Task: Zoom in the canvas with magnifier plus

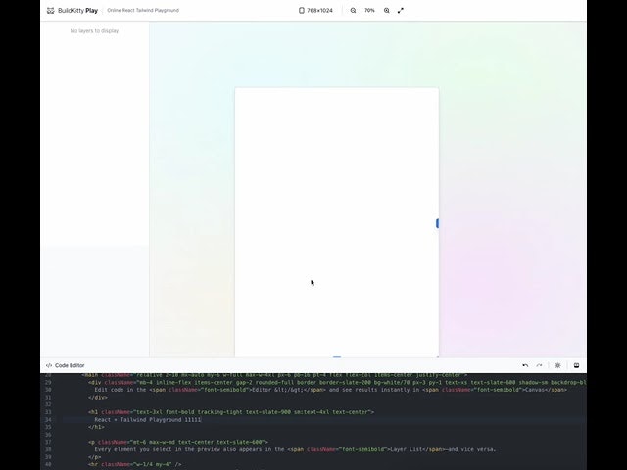Action: pos(386,11)
